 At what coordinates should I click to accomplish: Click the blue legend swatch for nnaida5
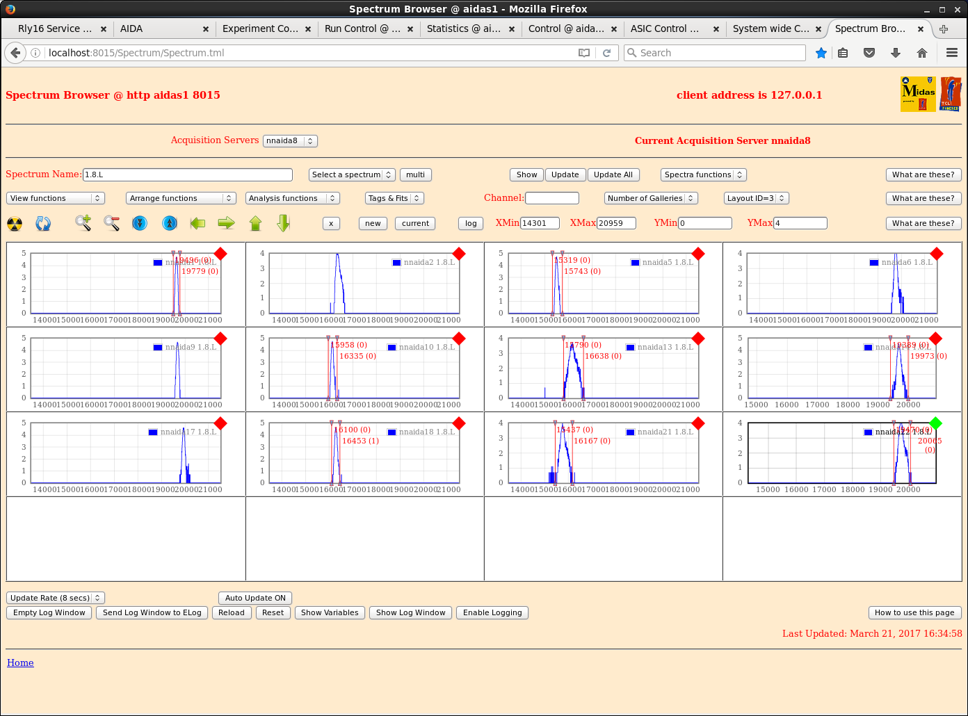coord(635,263)
